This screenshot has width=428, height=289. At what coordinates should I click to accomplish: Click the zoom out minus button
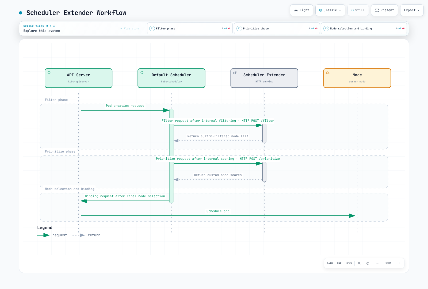point(377,263)
